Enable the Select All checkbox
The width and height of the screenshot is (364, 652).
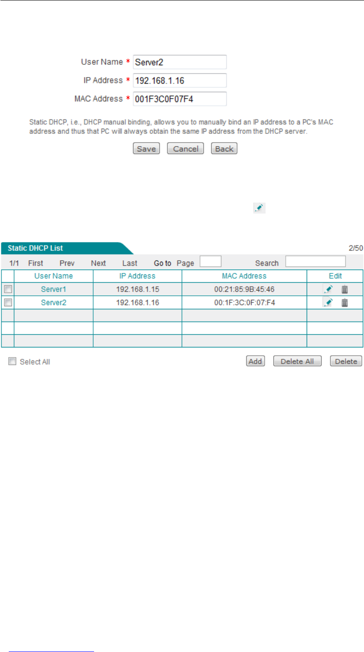[13, 361]
